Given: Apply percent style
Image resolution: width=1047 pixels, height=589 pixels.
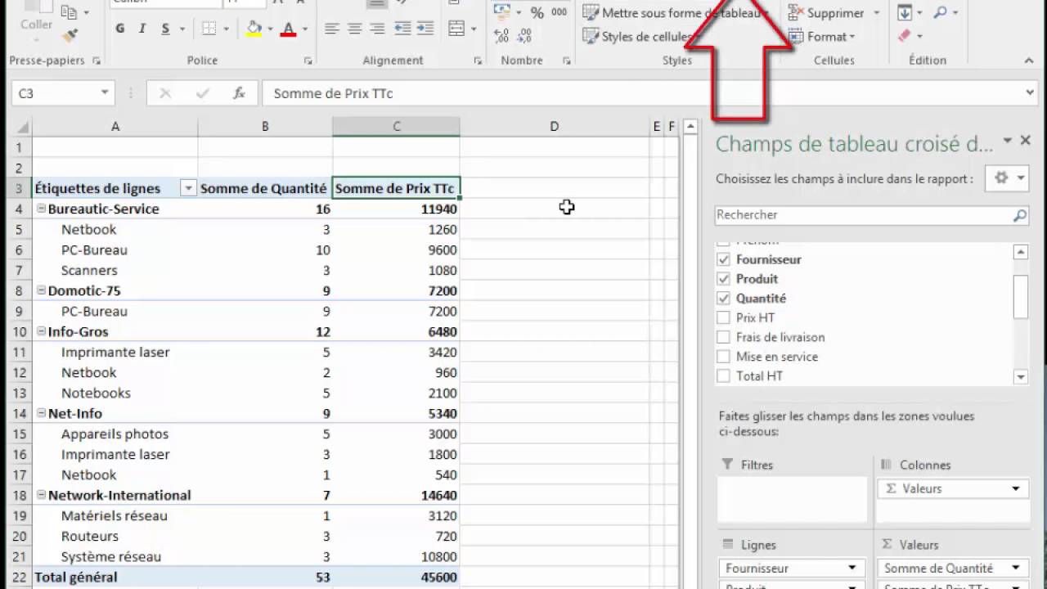Looking at the screenshot, I should coord(537,12).
